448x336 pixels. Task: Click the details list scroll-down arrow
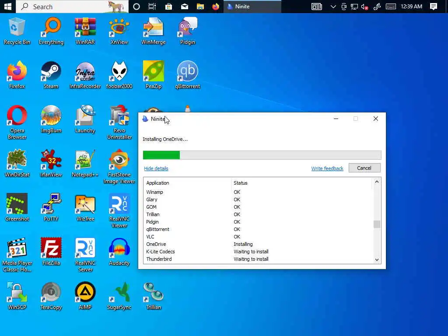click(x=377, y=260)
